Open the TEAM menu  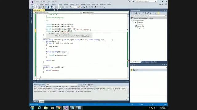point(66,4)
